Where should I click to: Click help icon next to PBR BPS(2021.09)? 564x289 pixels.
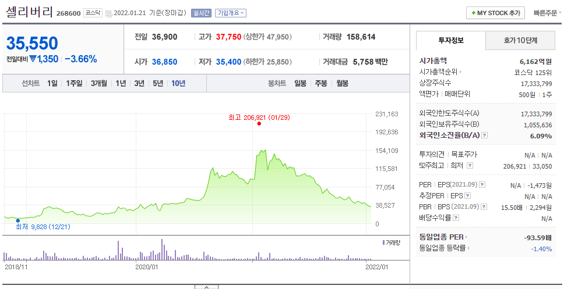point(484,207)
